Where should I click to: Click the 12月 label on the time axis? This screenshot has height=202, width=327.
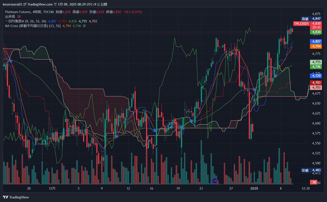pos(52,188)
